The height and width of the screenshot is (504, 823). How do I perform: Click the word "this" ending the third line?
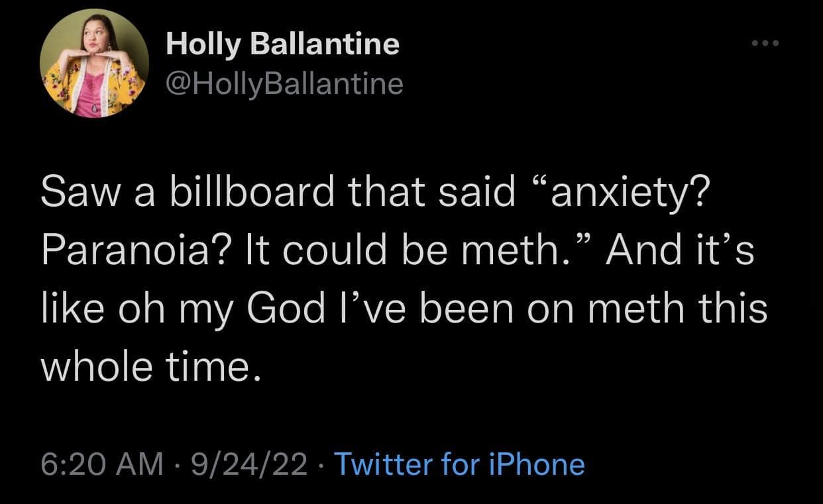tap(740, 309)
